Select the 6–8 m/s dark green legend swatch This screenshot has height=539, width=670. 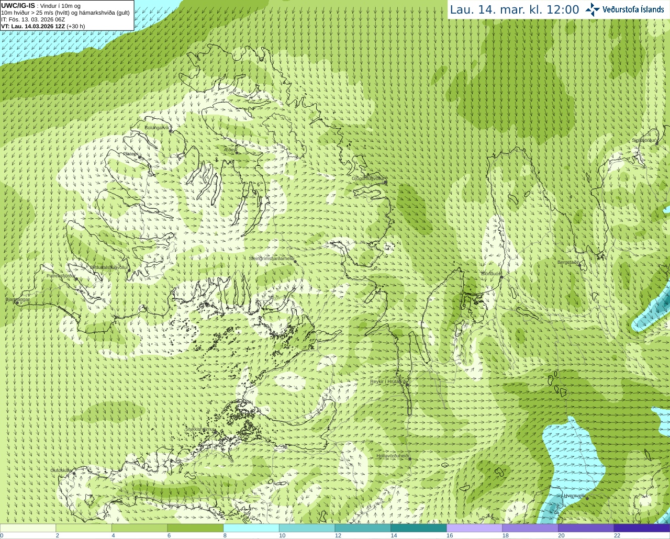point(195,528)
